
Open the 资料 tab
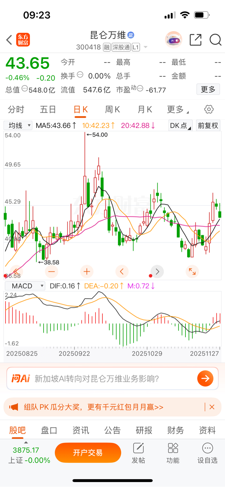tap(207, 430)
